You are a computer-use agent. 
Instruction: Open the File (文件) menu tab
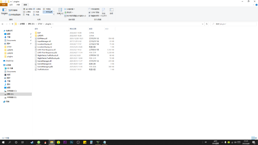point(4,5)
